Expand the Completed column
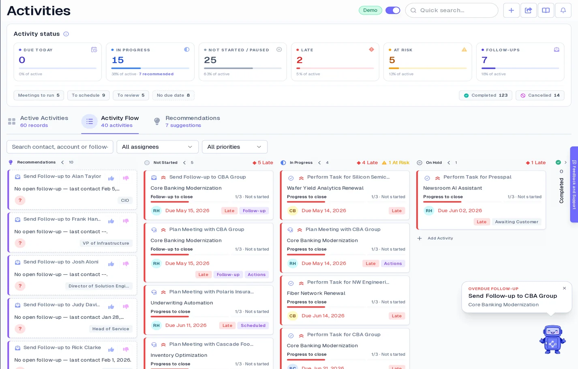578x369 pixels. [565, 163]
